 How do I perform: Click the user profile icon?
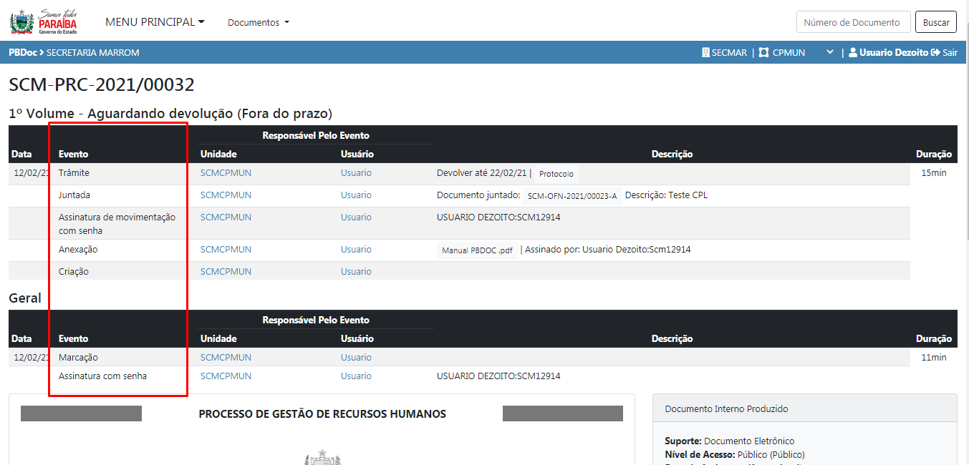[x=853, y=53]
